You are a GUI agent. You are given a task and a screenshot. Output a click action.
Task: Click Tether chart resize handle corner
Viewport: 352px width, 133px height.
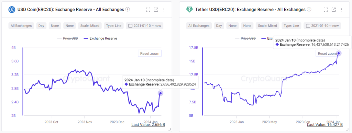click(347, 130)
